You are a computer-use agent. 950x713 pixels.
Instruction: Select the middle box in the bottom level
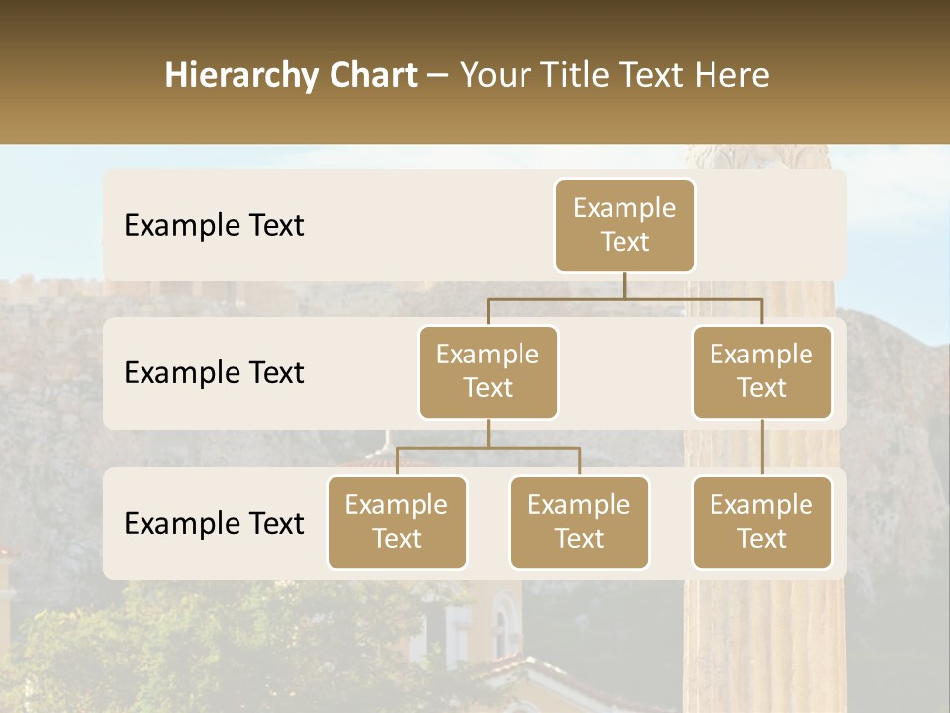[x=579, y=523]
